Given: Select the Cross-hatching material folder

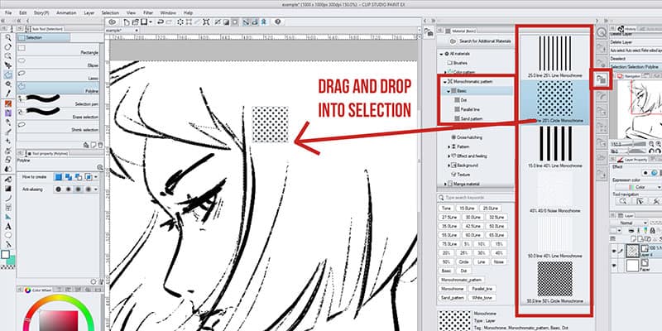Looking at the screenshot, I should 467,137.
